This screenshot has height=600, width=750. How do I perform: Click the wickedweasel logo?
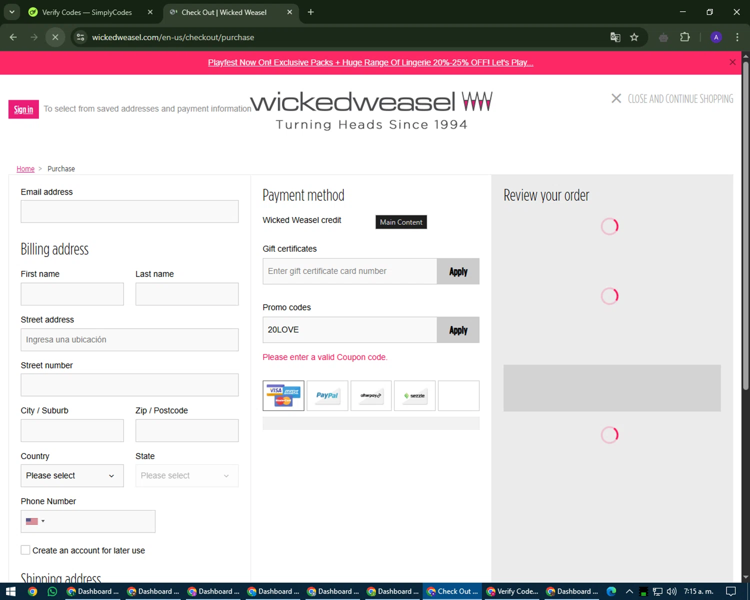pyautogui.click(x=371, y=110)
